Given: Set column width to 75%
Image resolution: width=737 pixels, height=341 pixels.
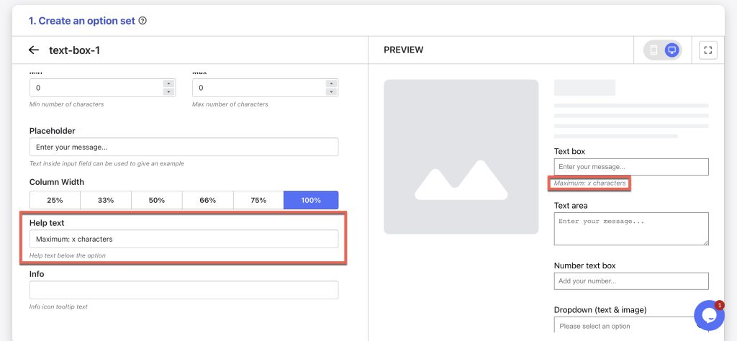Looking at the screenshot, I should click(x=258, y=200).
